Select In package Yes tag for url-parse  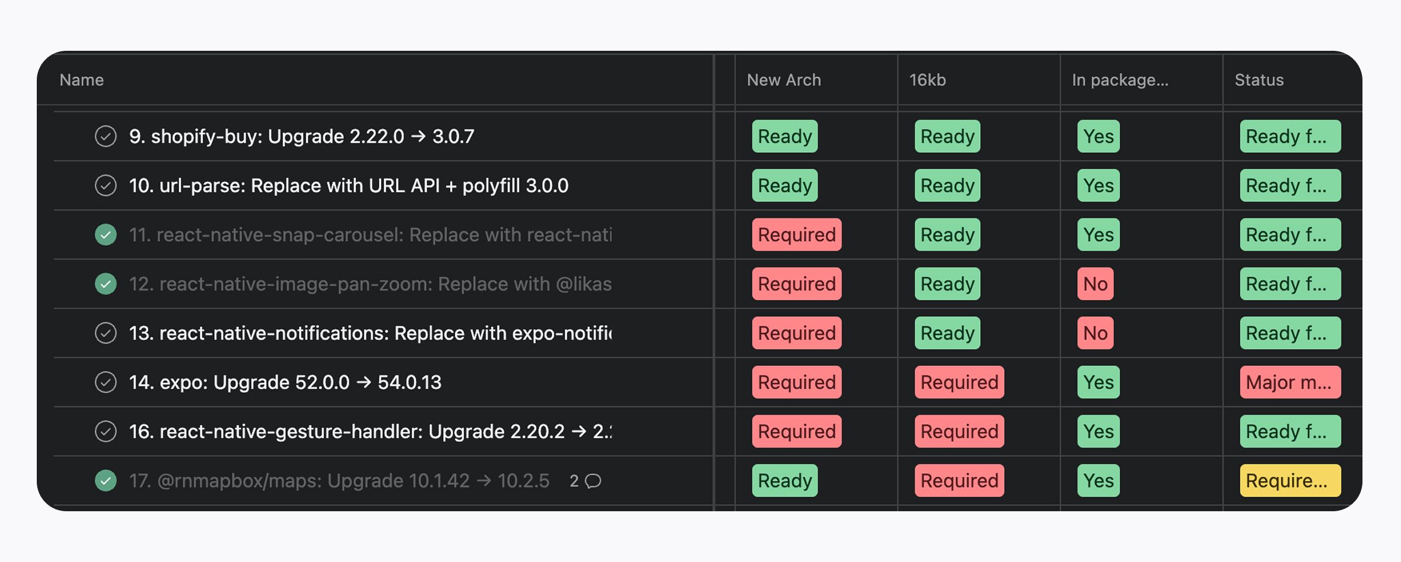[x=1099, y=186]
